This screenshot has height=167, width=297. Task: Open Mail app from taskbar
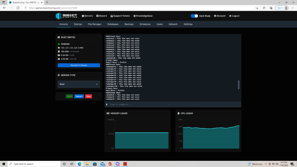pos(102,164)
